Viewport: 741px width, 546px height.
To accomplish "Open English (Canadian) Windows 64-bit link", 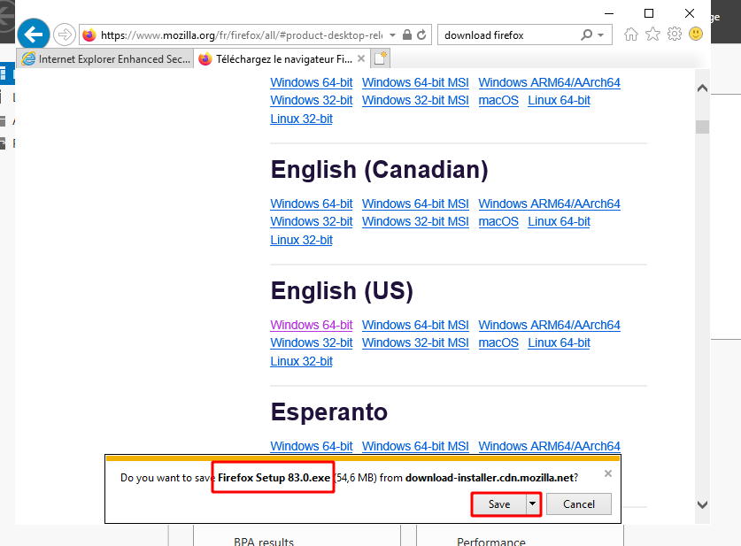I will [x=312, y=204].
